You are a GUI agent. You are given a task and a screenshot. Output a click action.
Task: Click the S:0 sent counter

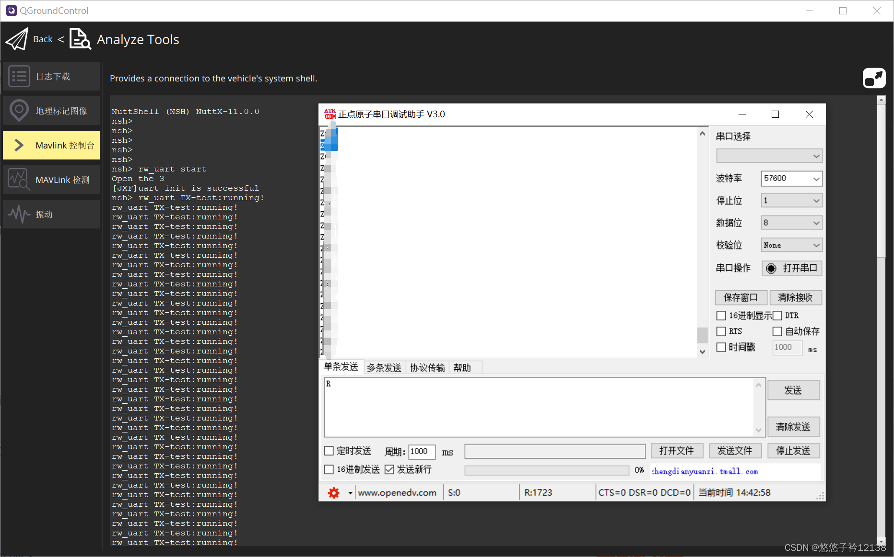coord(454,493)
